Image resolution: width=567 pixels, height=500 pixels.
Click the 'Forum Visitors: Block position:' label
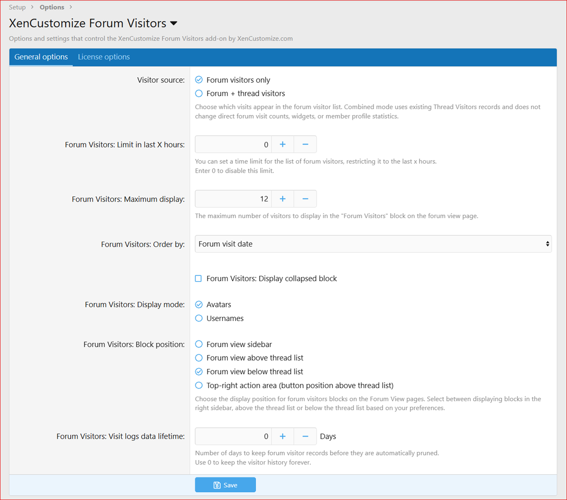pos(134,345)
